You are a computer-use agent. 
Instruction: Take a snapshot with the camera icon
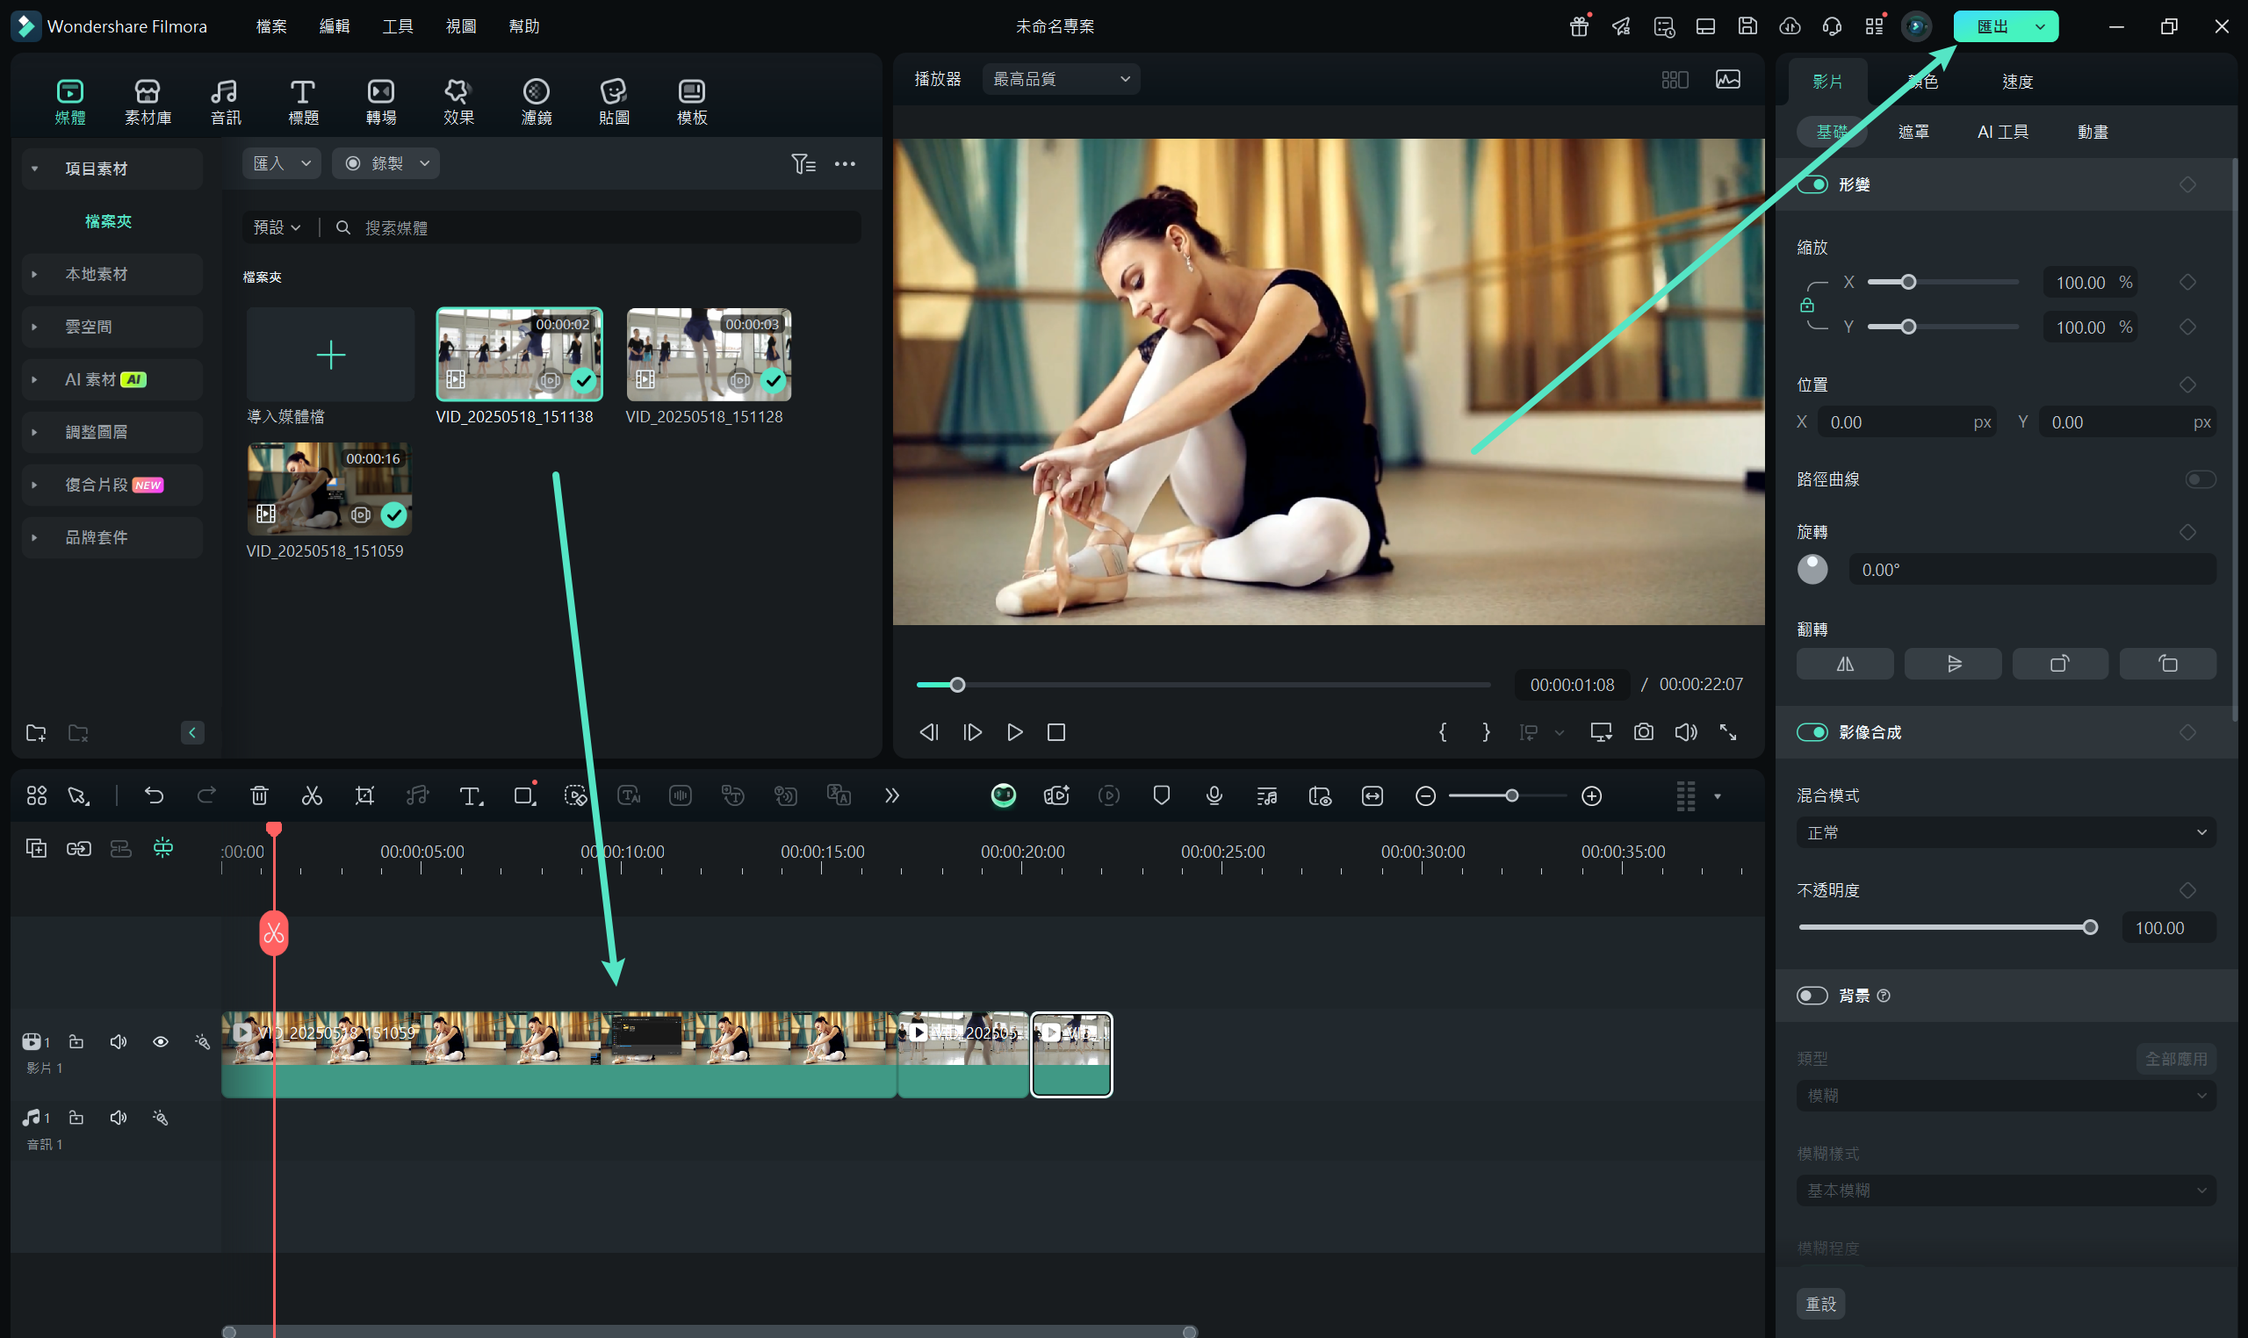1643,732
